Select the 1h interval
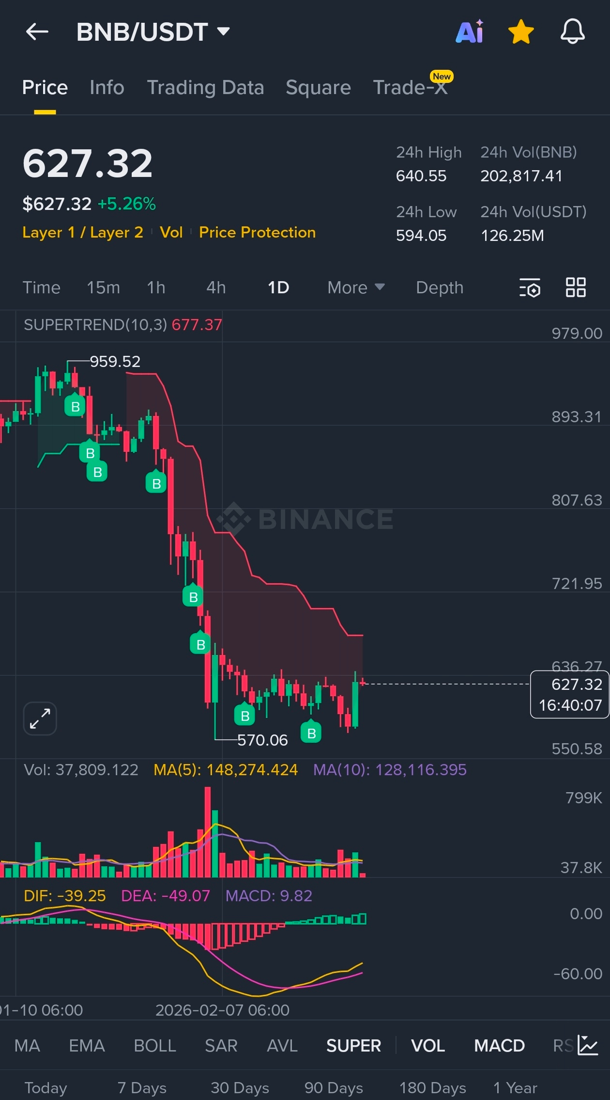 tap(156, 287)
